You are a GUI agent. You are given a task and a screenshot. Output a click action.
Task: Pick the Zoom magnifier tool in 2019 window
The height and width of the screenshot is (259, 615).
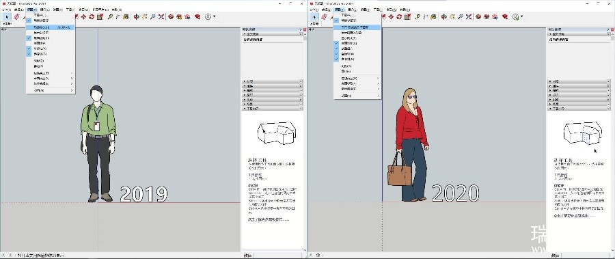point(152,17)
